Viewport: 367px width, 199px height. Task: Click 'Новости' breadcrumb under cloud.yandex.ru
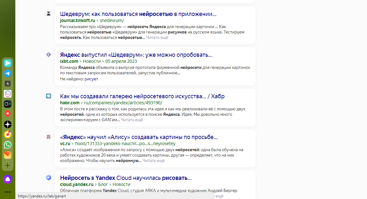click(121, 184)
